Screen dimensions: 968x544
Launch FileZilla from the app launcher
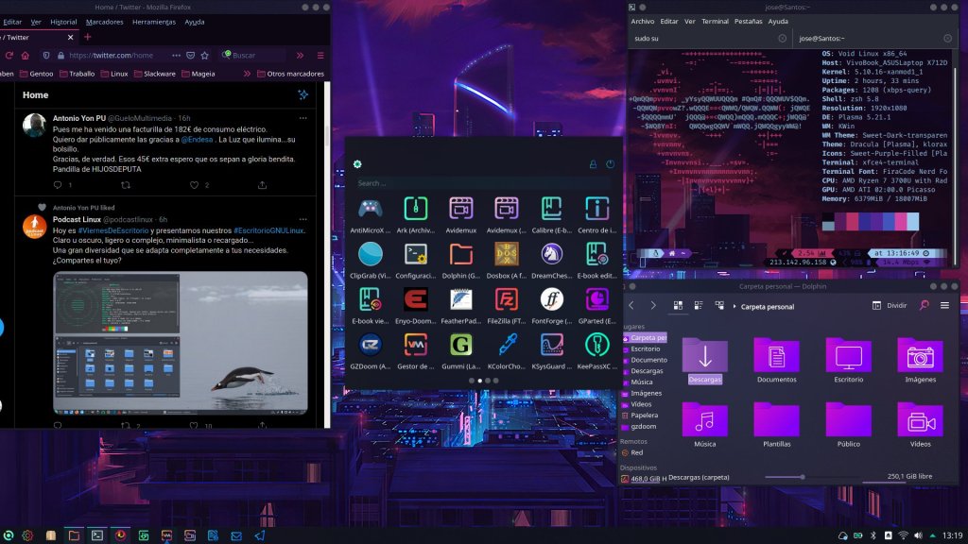coord(506,299)
